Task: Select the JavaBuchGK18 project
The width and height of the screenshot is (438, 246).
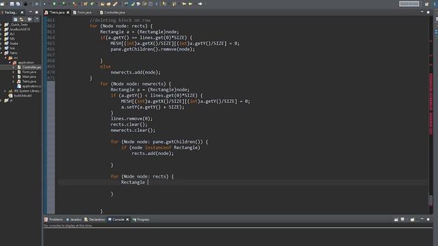Action: click(20, 29)
